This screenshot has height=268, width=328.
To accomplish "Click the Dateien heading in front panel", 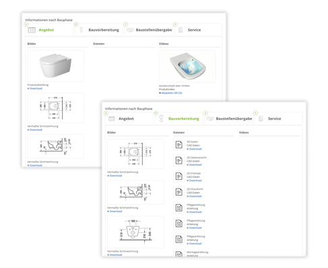I will (x=178, y=133).
